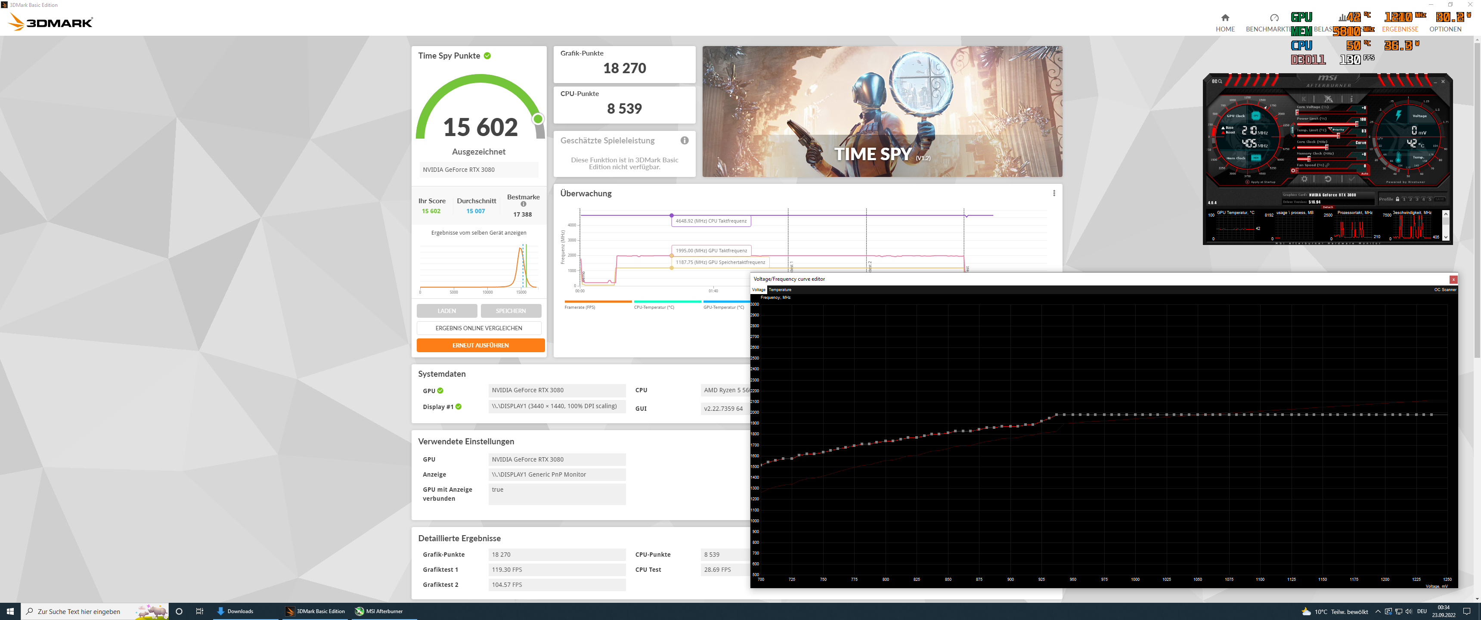Click the fan speed link icon
Screen dimensions: 1481x620
pyautogui.click(x=1327, y=165)
